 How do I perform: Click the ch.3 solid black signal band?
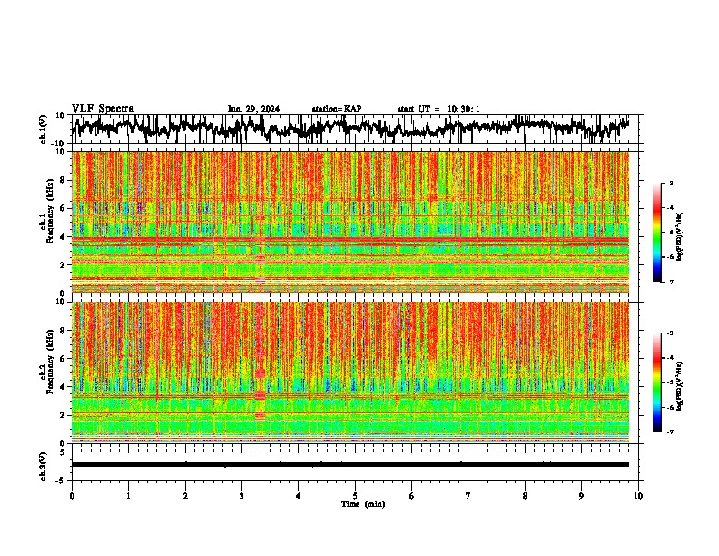350,464
